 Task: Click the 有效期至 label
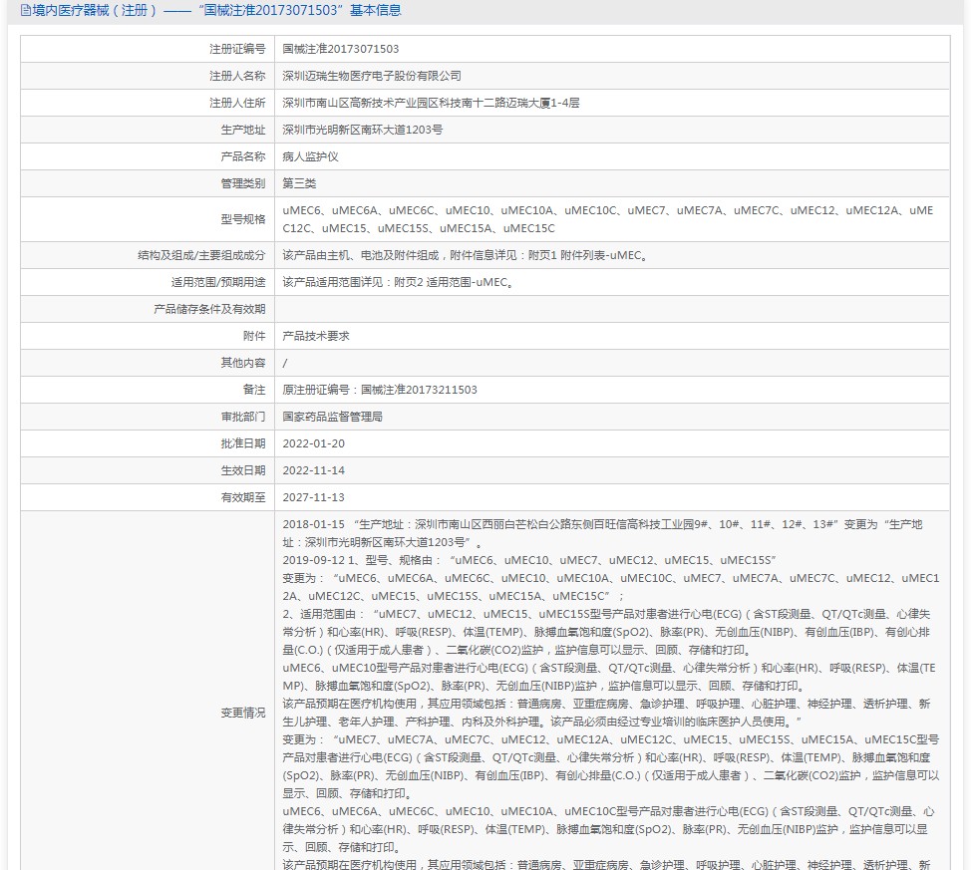click(243, 497)
